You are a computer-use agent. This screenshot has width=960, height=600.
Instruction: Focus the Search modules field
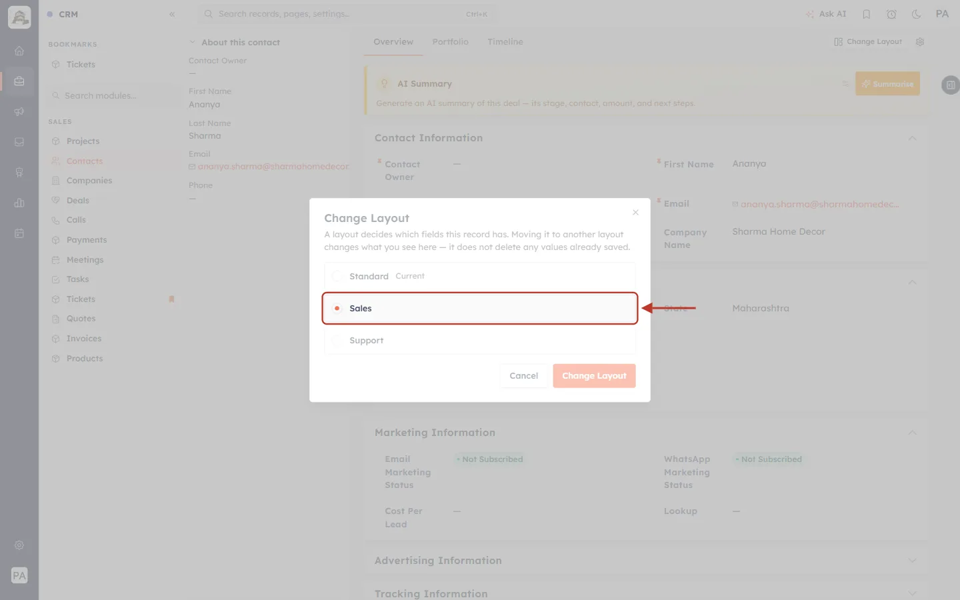click(x=114, y=95)
